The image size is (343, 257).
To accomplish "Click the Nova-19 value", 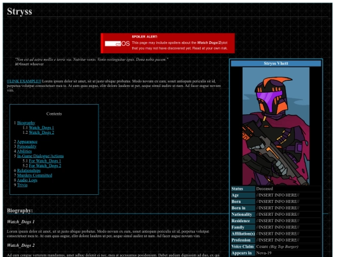I will [264, 253].
